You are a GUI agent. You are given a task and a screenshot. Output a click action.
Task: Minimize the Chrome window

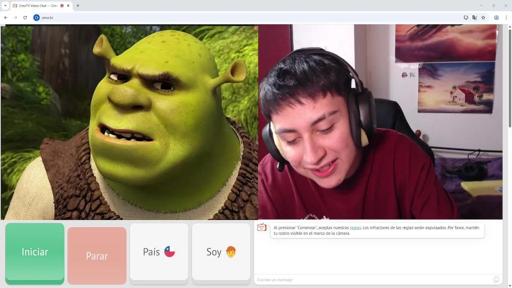point(481,6)
